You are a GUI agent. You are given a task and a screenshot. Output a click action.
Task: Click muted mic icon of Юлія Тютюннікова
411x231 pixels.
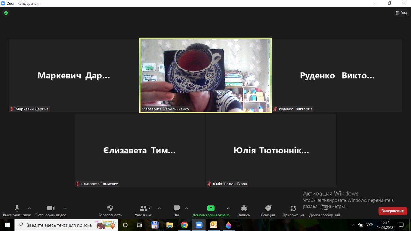[x=209, y=184]
